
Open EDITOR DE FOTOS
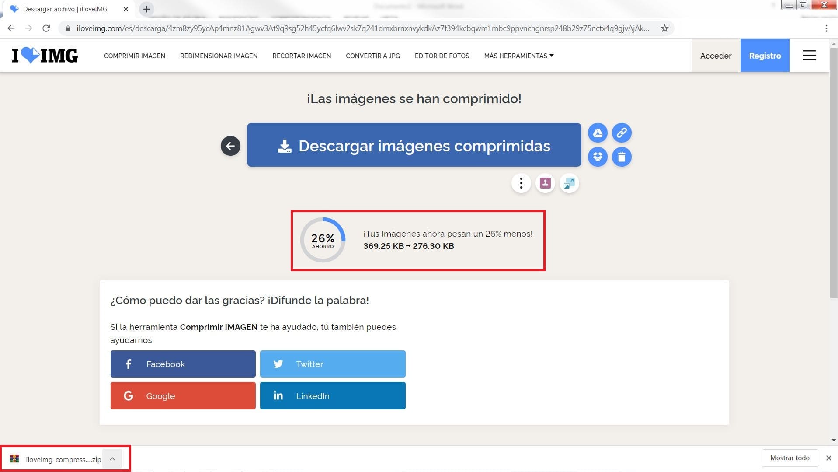click(442, 56)
